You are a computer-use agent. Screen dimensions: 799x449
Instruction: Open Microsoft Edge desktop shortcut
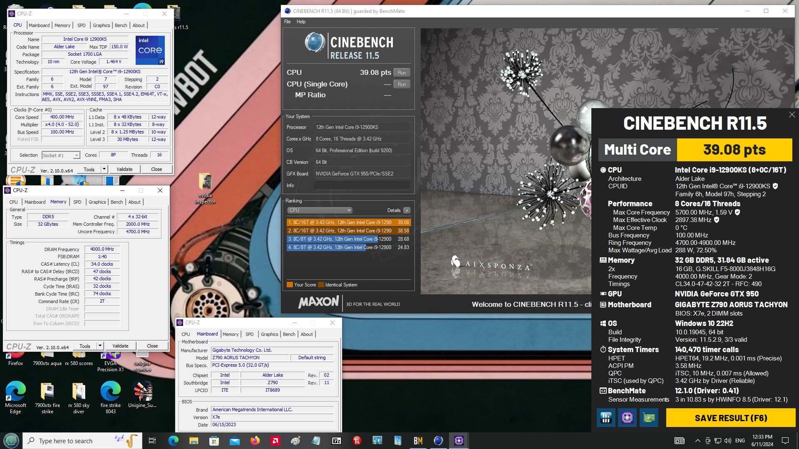15,397
